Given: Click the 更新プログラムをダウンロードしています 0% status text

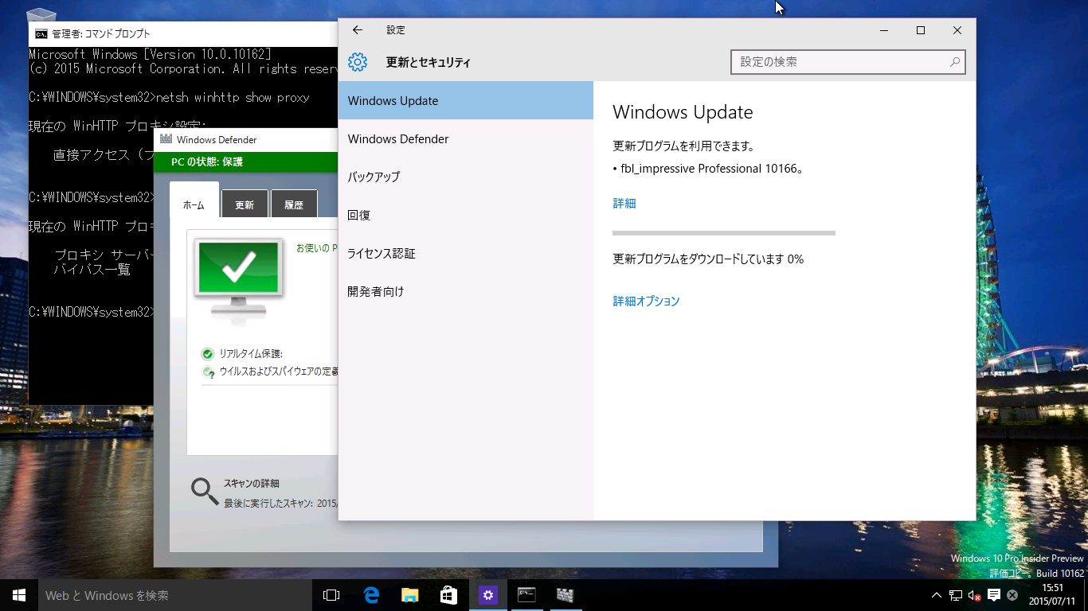Looking at the screenshot, I should [x=708, y=259].
